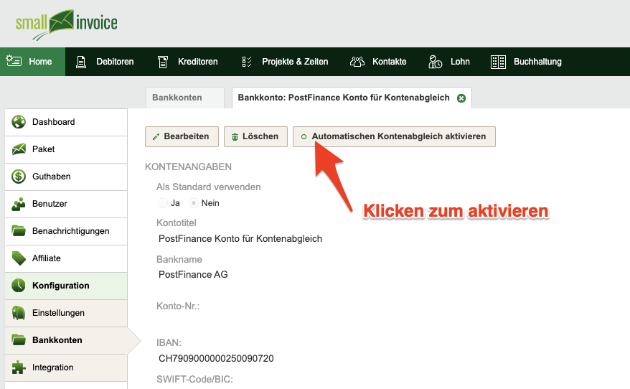Click the Guthaben dollar coin icon
Screen dimensions: 630x389
pos(19,177)
